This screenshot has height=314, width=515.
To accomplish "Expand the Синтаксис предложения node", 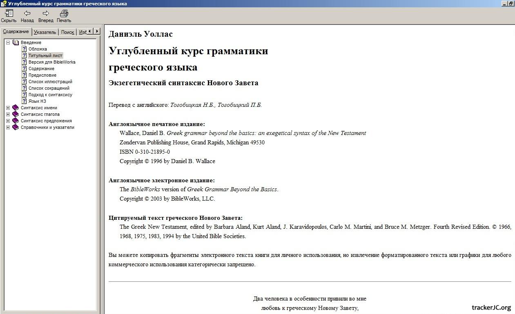I will (8, 121).
